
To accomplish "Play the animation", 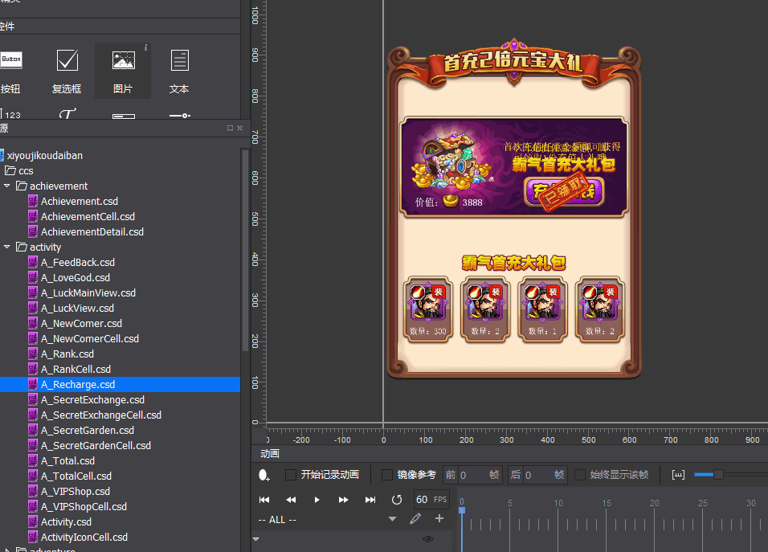I will (317, 500).
